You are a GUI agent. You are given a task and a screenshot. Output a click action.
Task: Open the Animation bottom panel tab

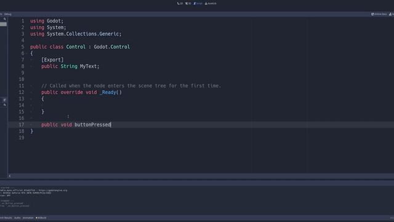point(28,218)
